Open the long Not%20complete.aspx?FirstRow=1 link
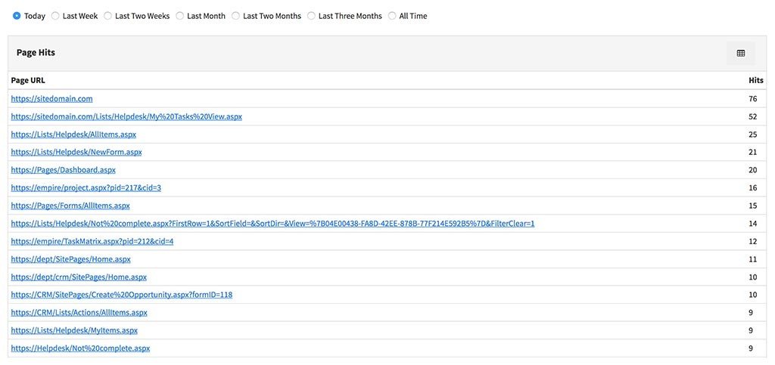The image size is (775, 365). coord(272,224)
